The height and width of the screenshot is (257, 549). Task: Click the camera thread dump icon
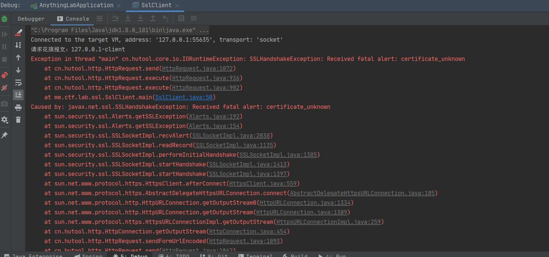(4, 104)
